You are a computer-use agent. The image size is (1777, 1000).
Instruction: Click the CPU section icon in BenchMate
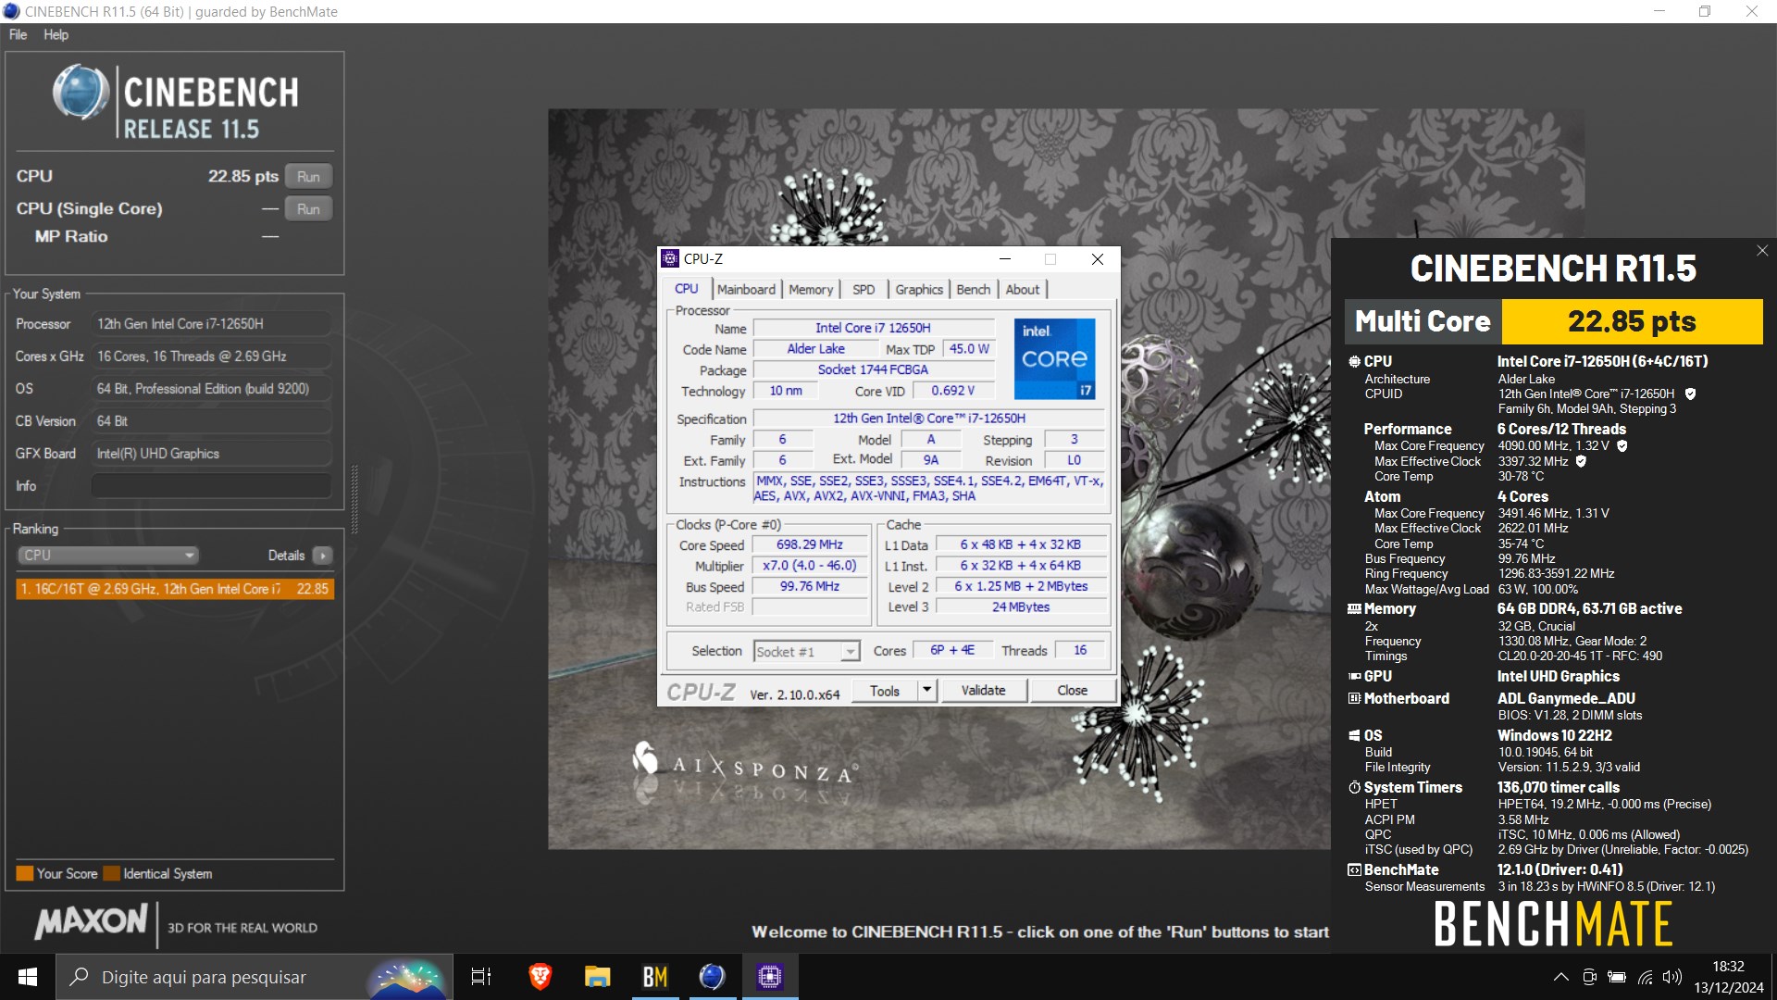coord(1354,362)
